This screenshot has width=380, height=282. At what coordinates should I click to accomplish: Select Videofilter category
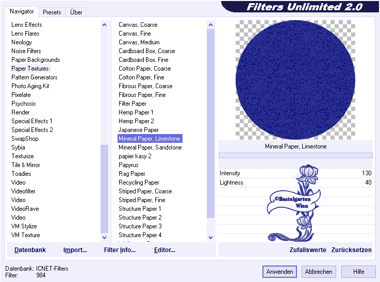tap(23, 191)
